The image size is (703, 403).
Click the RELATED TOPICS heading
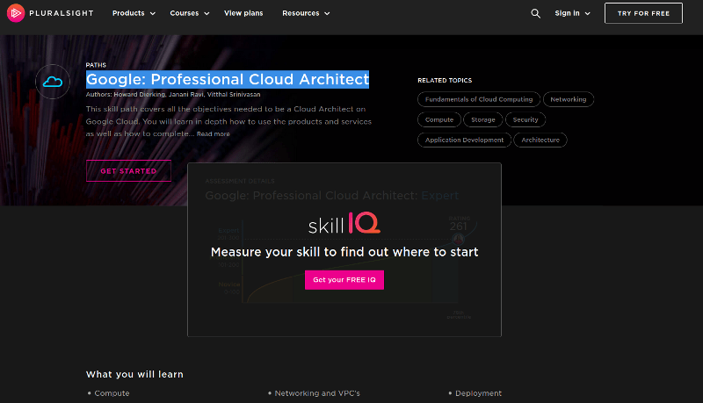(445, 81)
